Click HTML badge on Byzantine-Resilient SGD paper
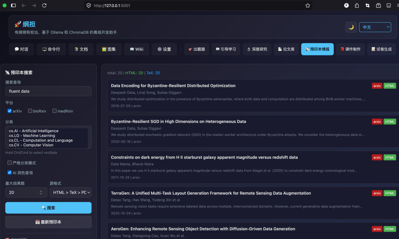 click(390, 122)
